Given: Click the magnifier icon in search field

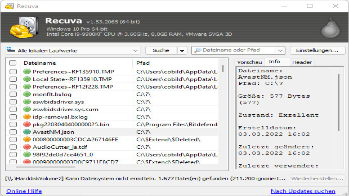Looking at the screenshot, I should pos(198,50).
